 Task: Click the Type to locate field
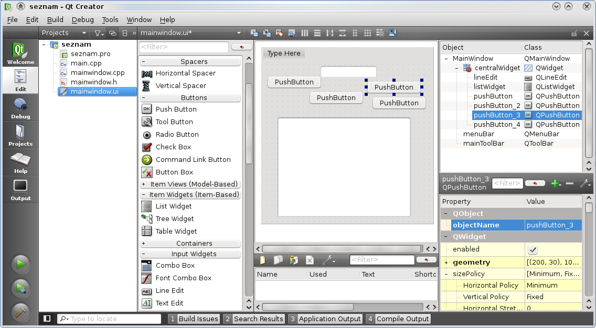tap(110, 319)
